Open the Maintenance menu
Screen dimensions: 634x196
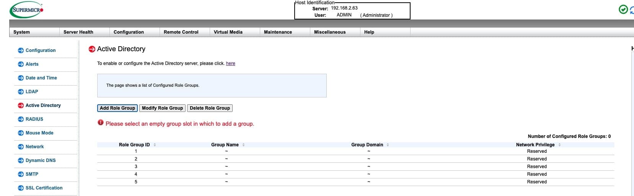click(278, 32)
